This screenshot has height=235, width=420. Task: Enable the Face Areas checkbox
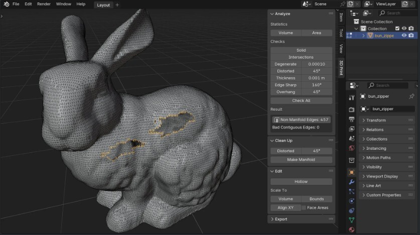pos(304,208)
